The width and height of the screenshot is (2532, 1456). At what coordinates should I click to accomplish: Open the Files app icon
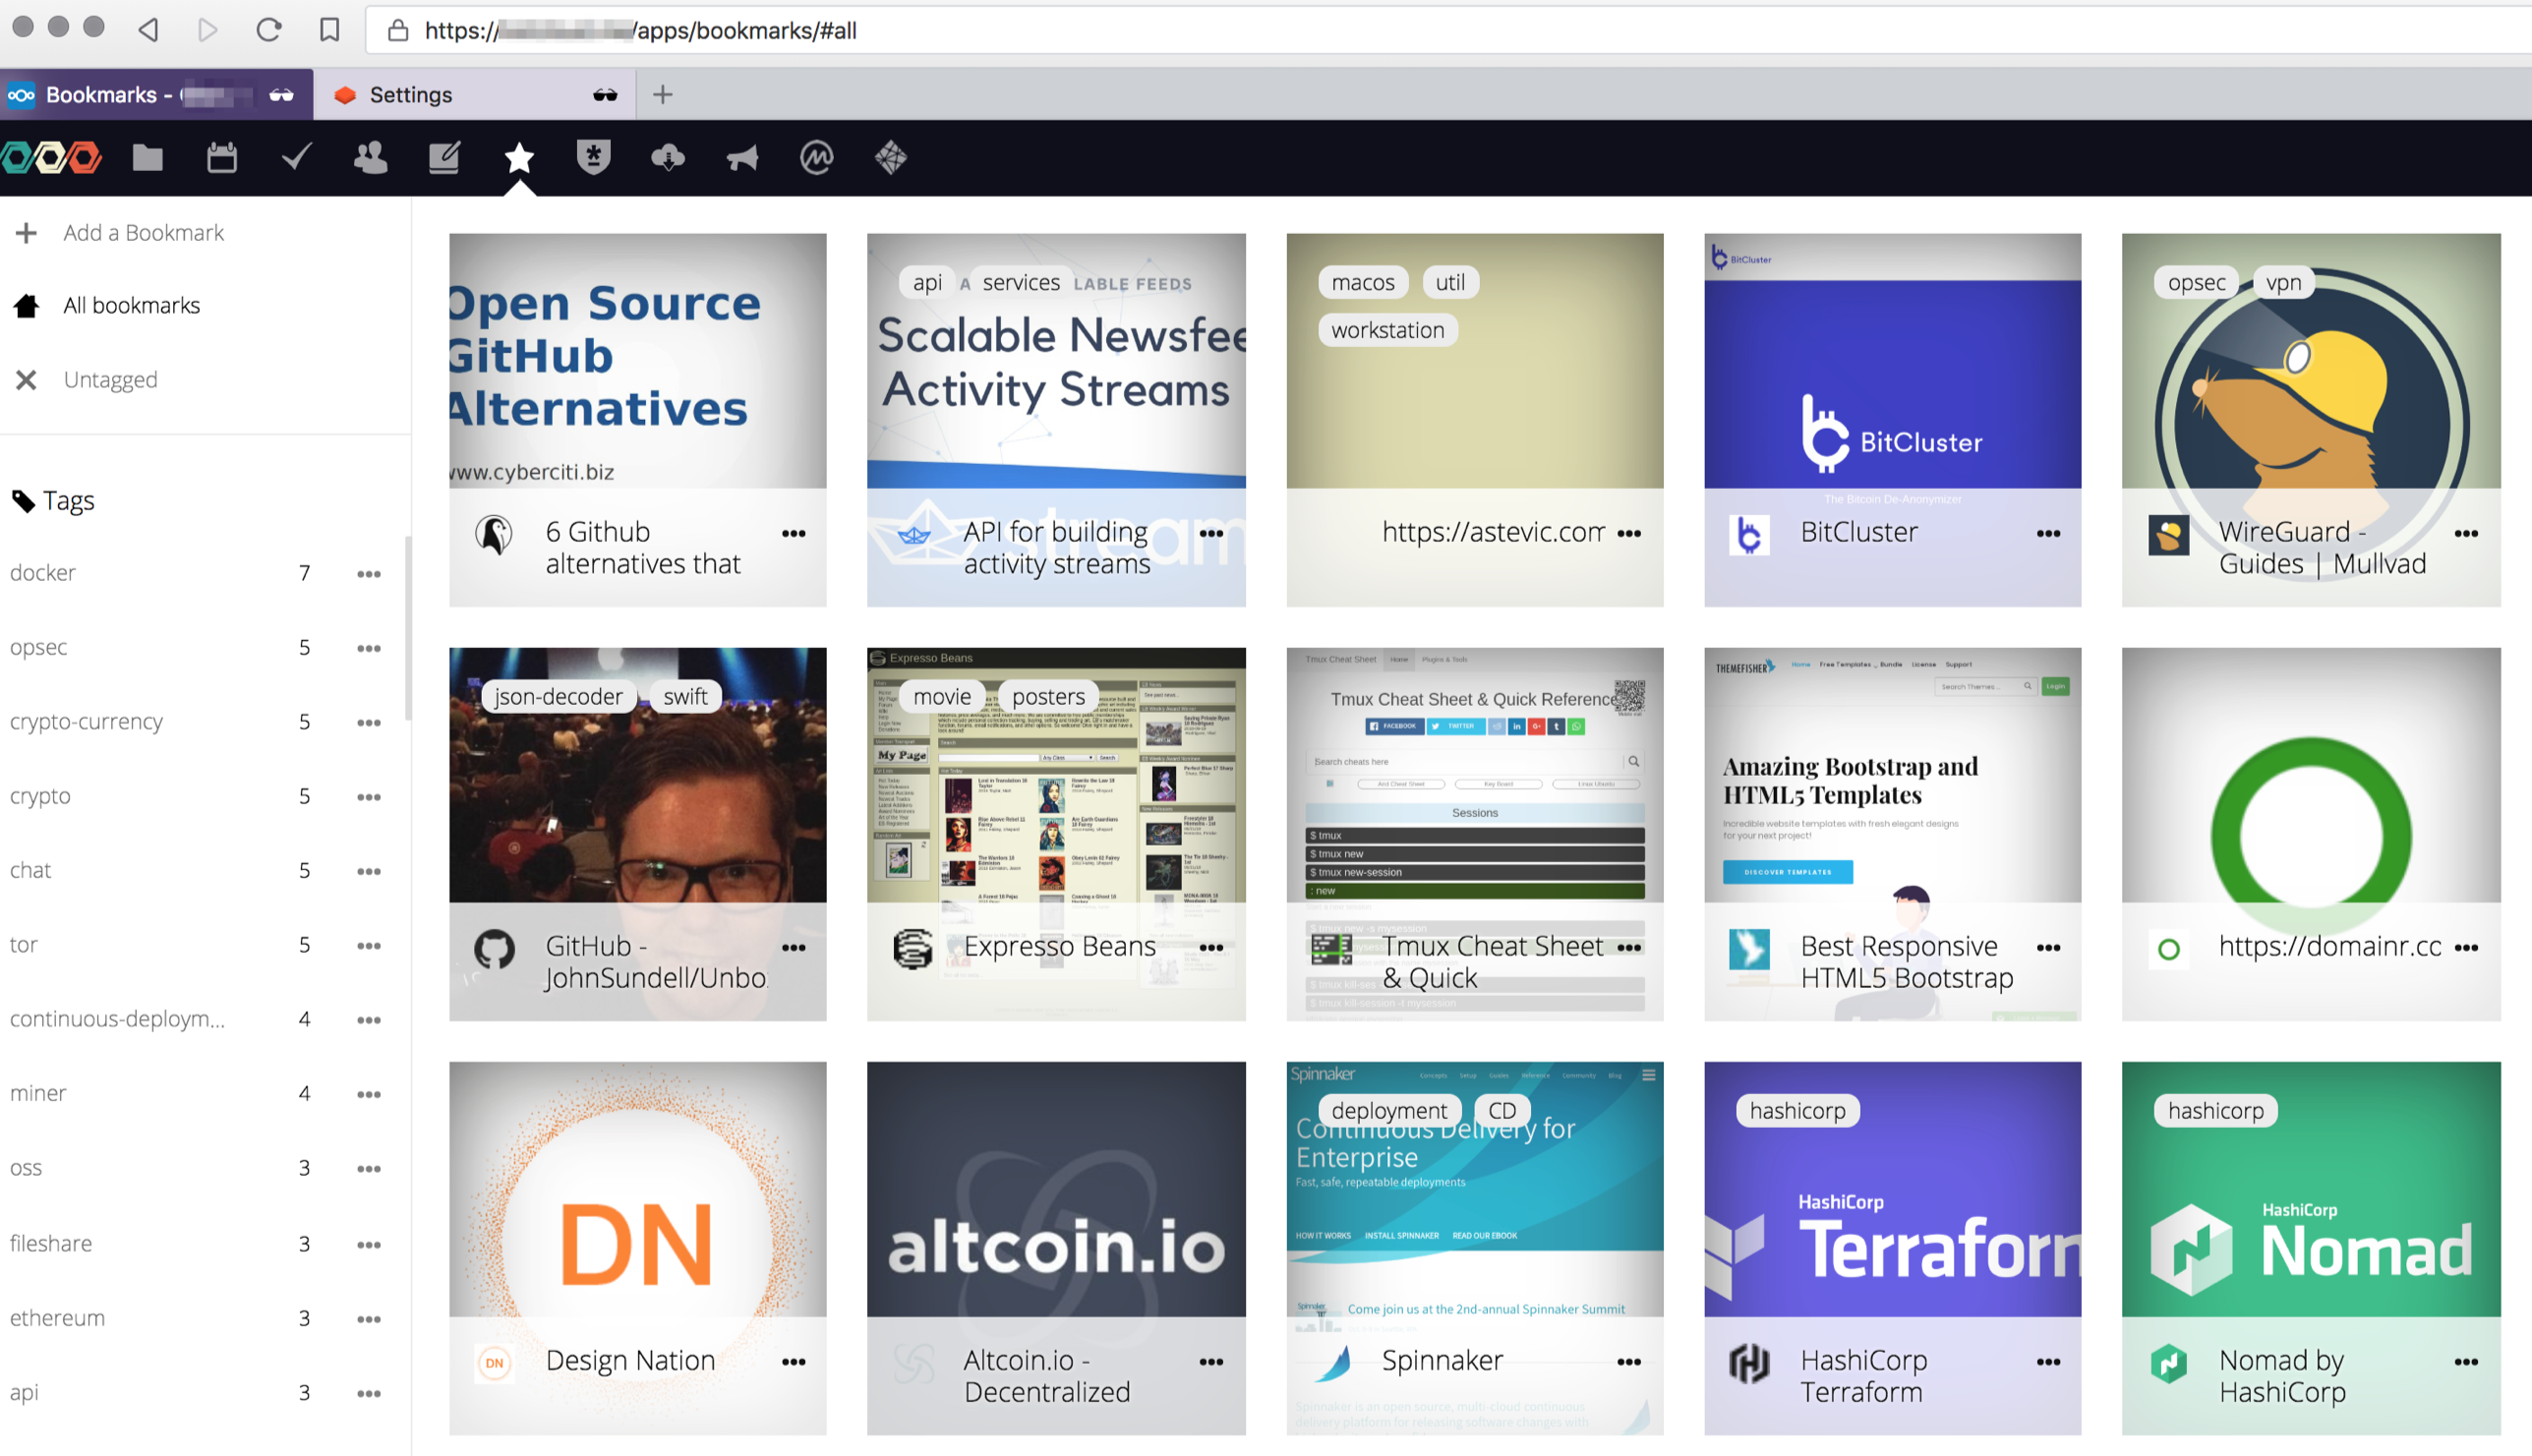coord(147,157)
